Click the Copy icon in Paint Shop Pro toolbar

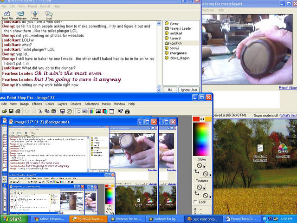(x=47, y=111)
